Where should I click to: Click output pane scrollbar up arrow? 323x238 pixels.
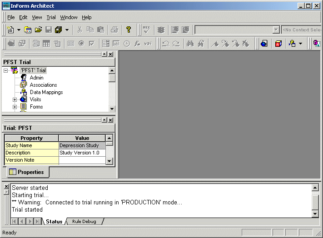(x=315, y=188)
